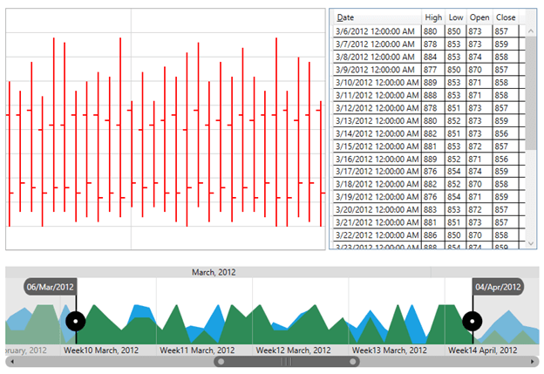
Task: Select the 3/6/2012 row in the grid
Action: click(x=377, y=31)
